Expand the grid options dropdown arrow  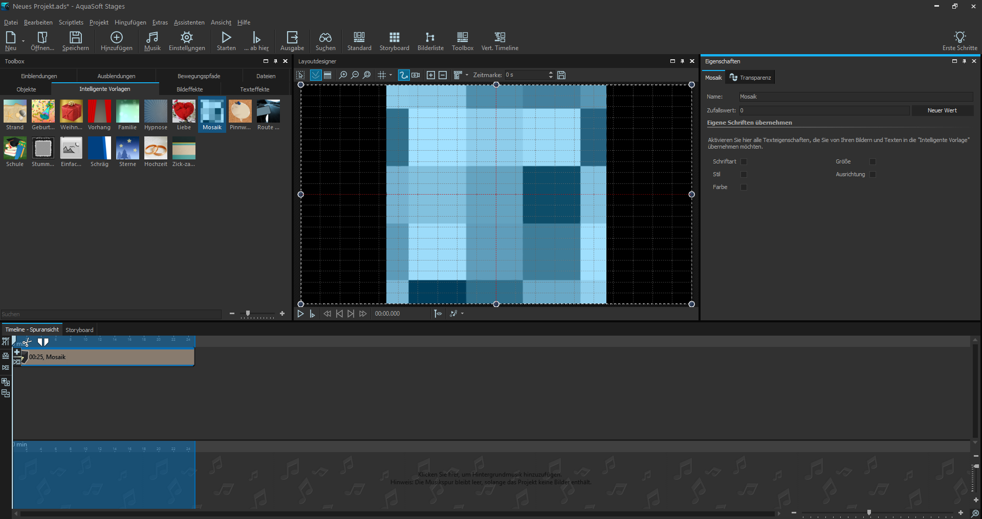tap(391, 75)
